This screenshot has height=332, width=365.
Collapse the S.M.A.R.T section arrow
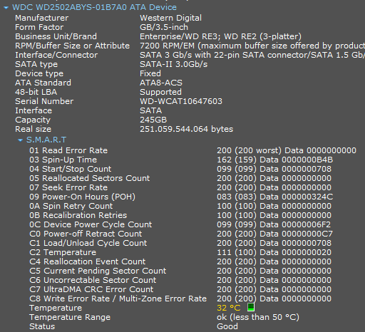[x=21, y=140]
